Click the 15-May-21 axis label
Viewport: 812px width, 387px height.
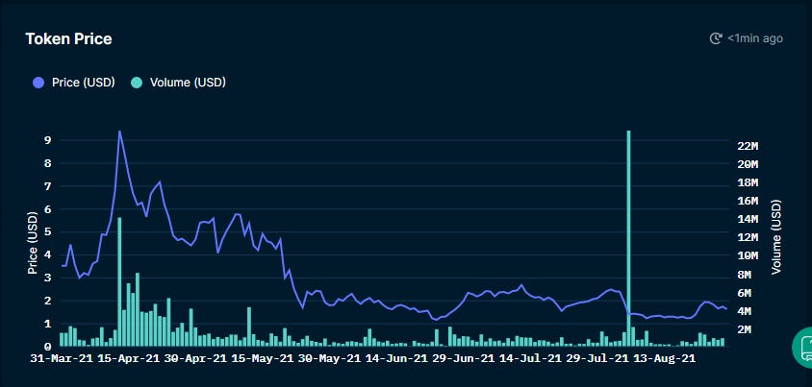click(x=262, y=358)
